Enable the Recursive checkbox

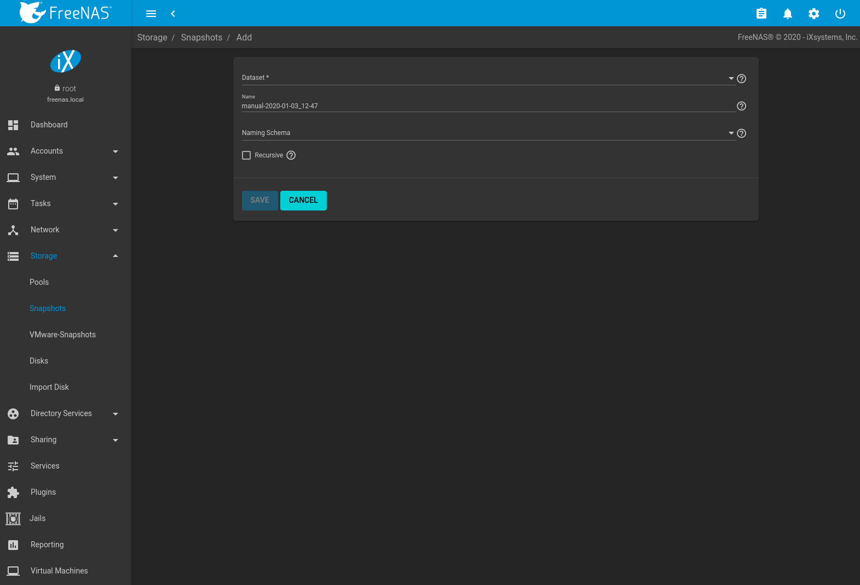coord(246,155)
